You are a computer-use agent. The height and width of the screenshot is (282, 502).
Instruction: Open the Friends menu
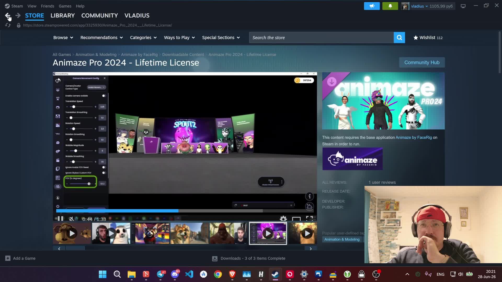48,6
